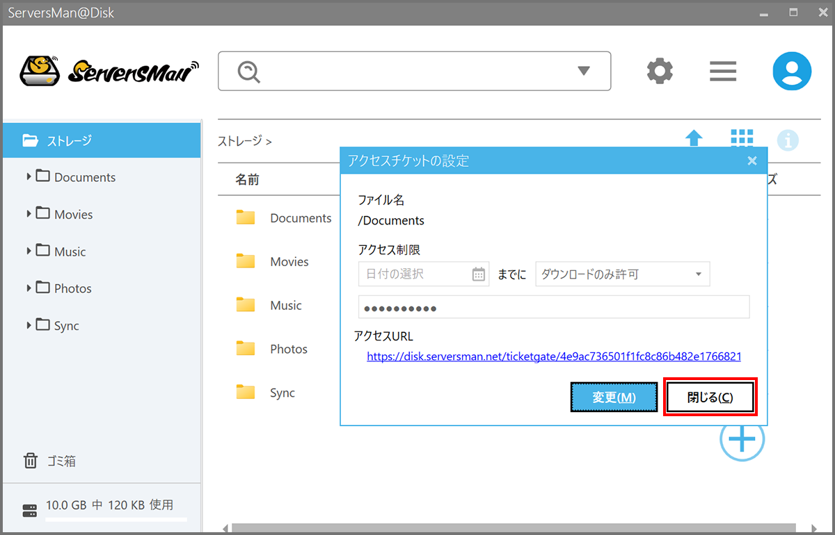Open the access URL ticketgate link

pos(554,356)
